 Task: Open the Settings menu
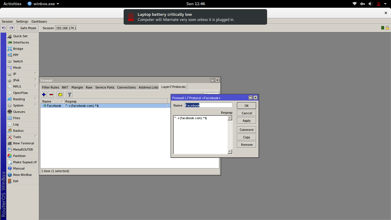(22, 21)
